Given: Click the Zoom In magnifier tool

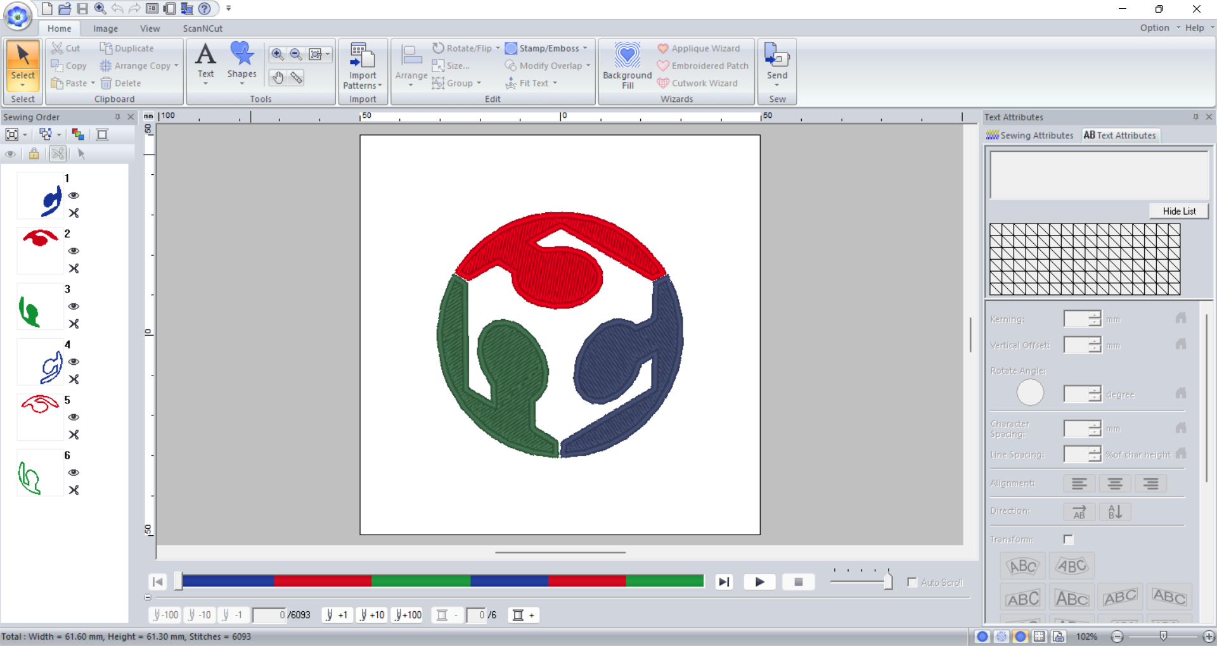Looking at the screenshot, I should tap(278, 54).
